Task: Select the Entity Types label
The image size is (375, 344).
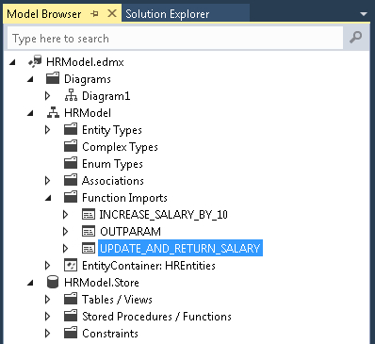Action: click(112, 130)
